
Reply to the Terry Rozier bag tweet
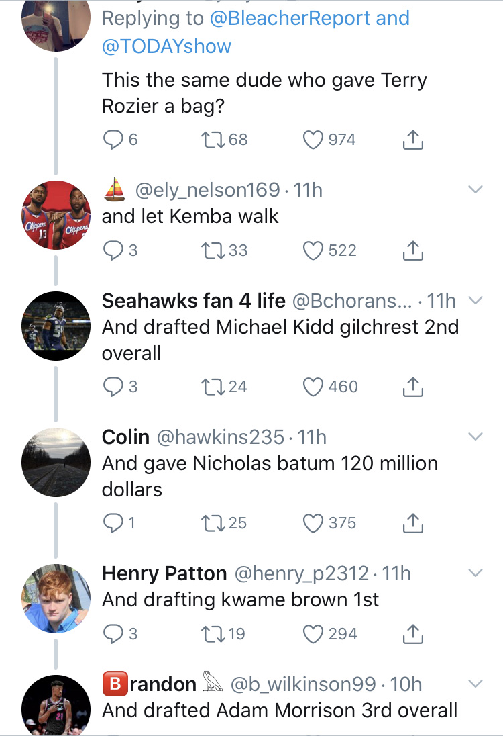coord(111,140)
